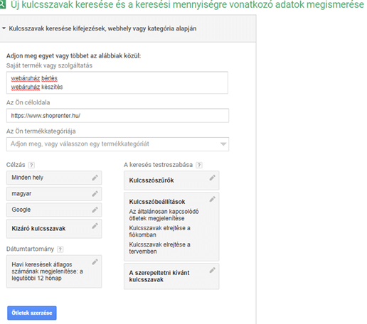Edit Kulcsszószűrők with pencil icon
The height and width of the screenshot is (324, 367).
tap(212, 178)
